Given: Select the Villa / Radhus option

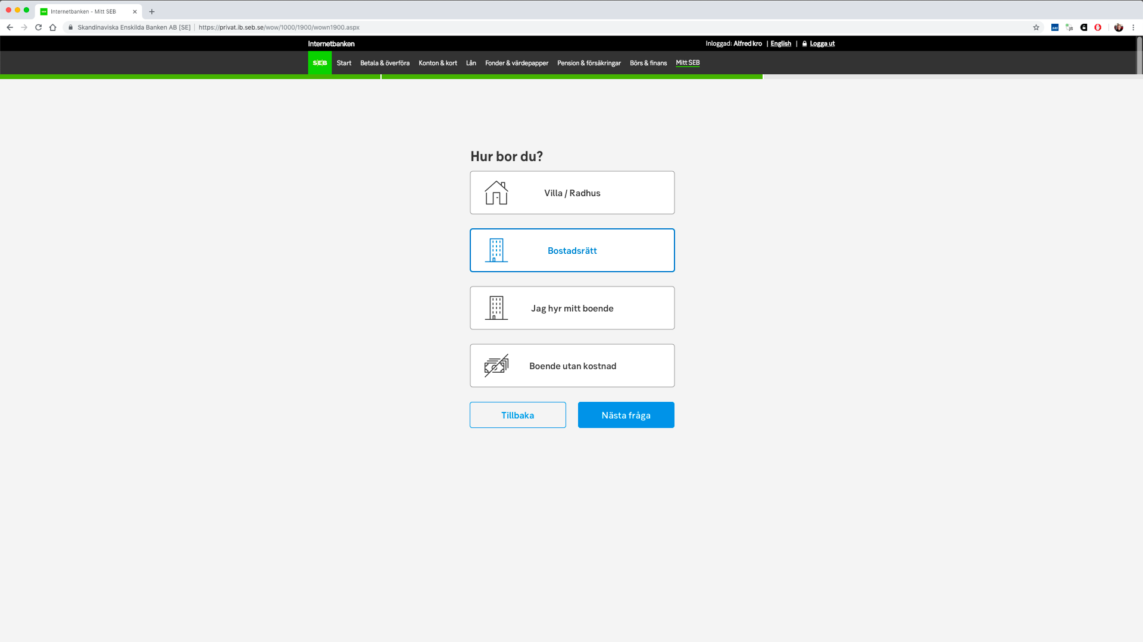Looking at the screenshot, I should (x=572, y=193).
